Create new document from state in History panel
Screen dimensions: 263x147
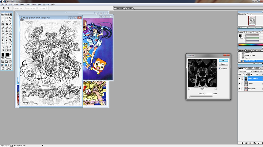tap(254, 63)
